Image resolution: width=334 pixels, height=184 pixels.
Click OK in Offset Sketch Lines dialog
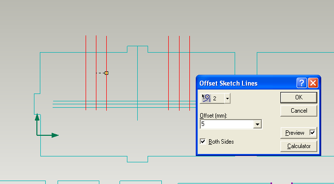(299, 97)
